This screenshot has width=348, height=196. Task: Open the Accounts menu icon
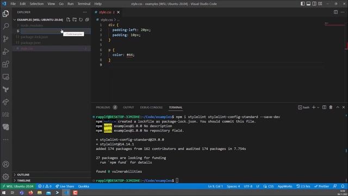(6, 164)
